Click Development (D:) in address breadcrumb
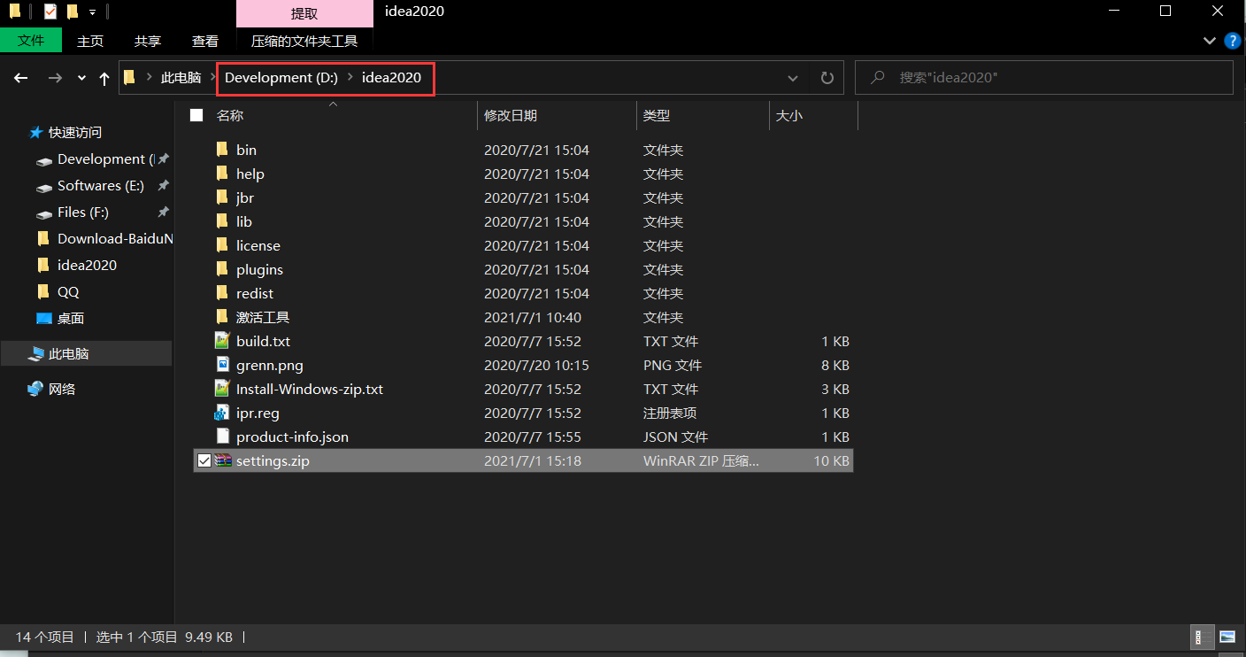 (281, 78)
